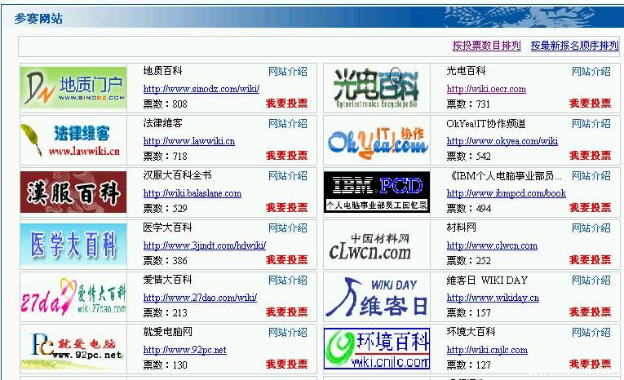Click the title text OkYea!IT协作频道
Screen dimensions: 624x380
(486, 124)
